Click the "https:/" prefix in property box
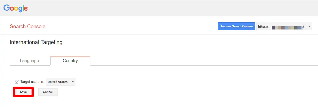 pyautogui.click(x=263, y=27)
